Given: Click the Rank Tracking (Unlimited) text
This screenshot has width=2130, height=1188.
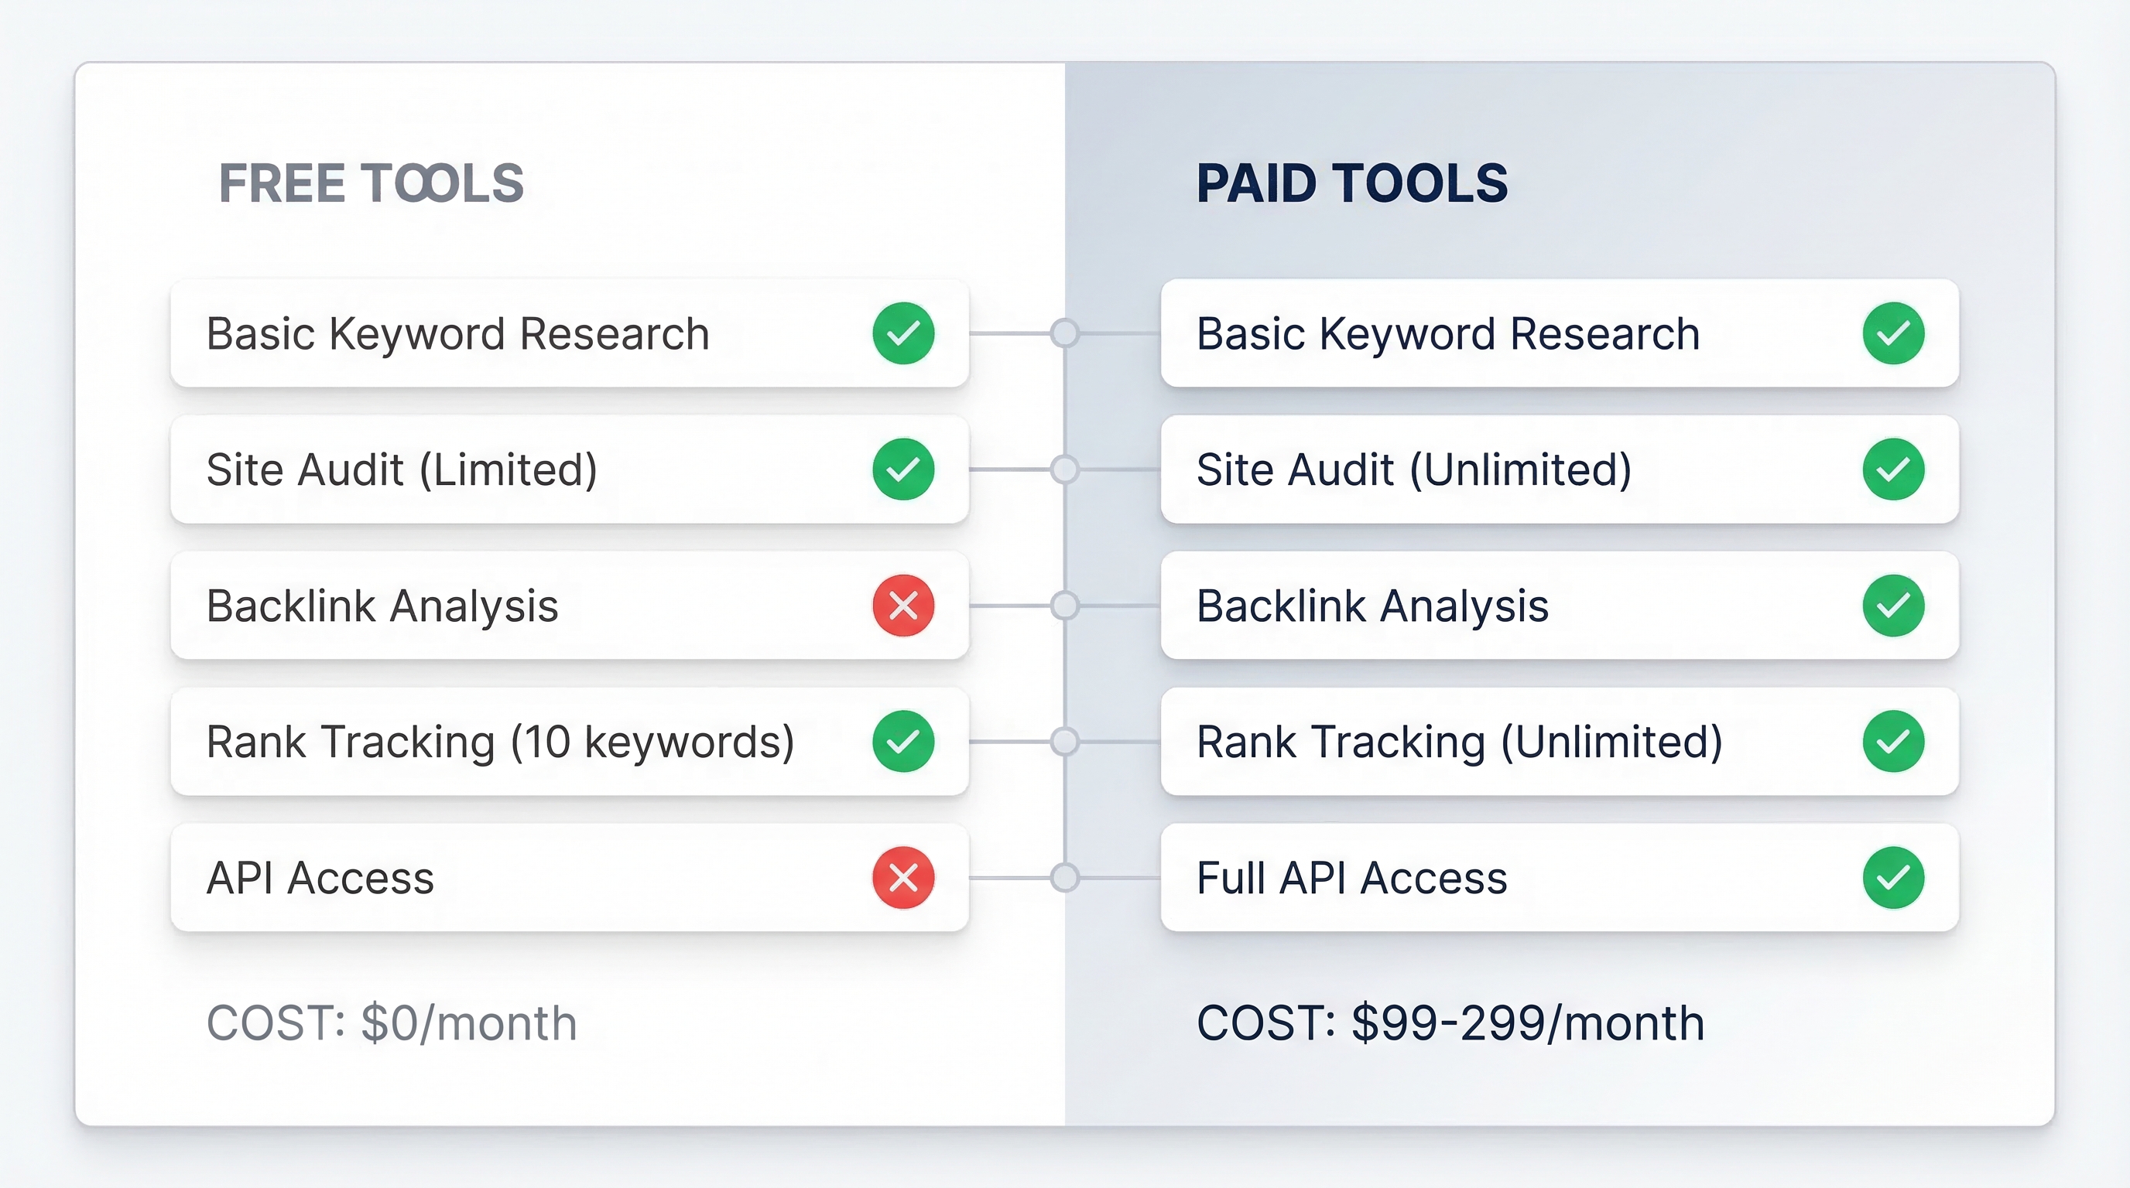Looking at the screenshot, I should coord(1460,742).
